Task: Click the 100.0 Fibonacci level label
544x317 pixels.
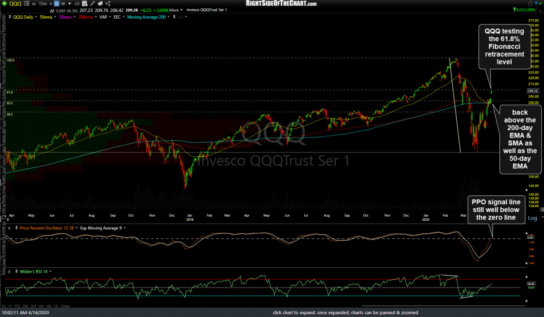Action: [10, 60]
